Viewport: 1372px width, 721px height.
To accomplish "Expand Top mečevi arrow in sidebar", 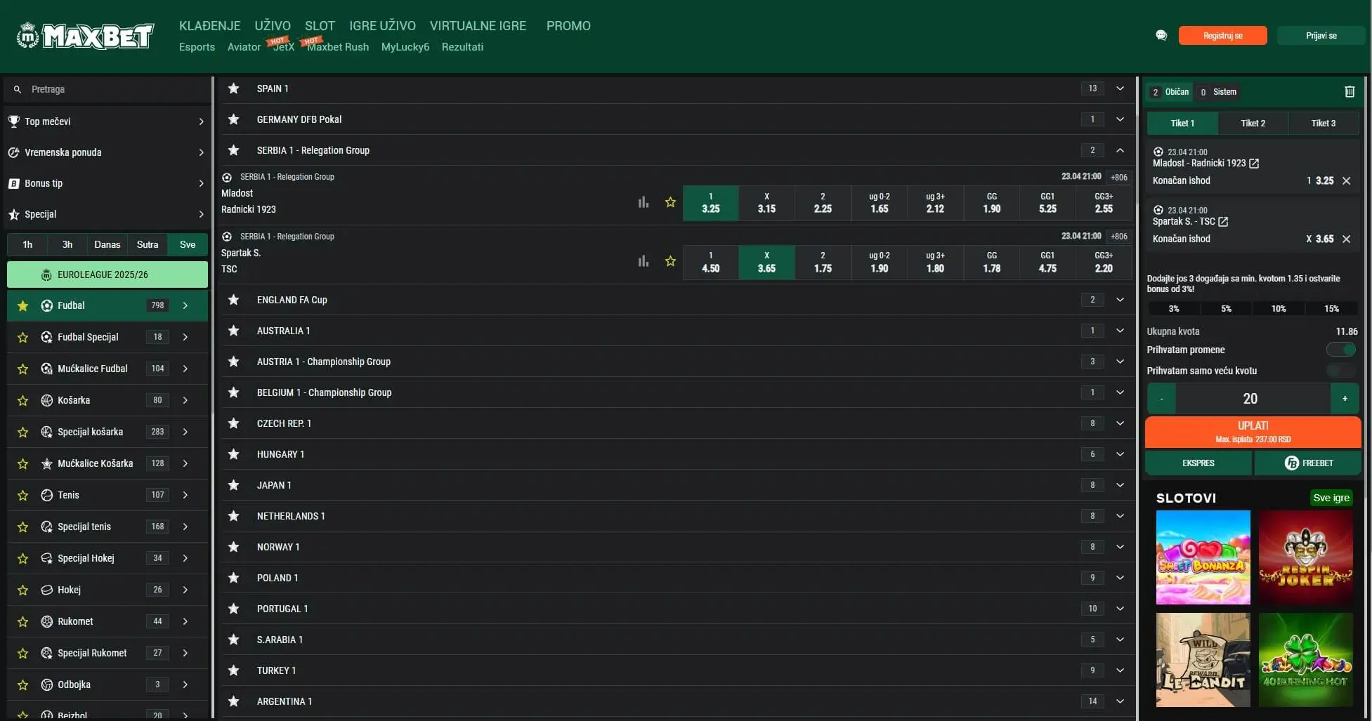I will (x=201, y=121).
